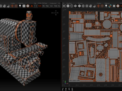Enable wireframe shading sphere icon
122x91 pixels.
click(x=72, y=6)
